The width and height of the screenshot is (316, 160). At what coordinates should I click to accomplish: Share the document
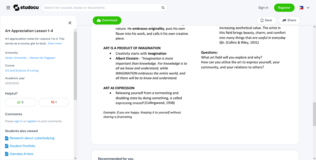[x=289, y=20]
